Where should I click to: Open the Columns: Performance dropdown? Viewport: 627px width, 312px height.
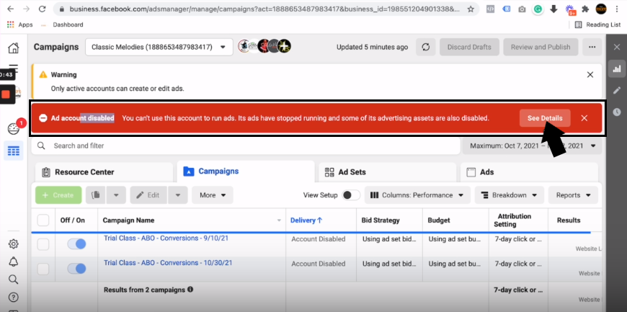[x=417, y=195]
